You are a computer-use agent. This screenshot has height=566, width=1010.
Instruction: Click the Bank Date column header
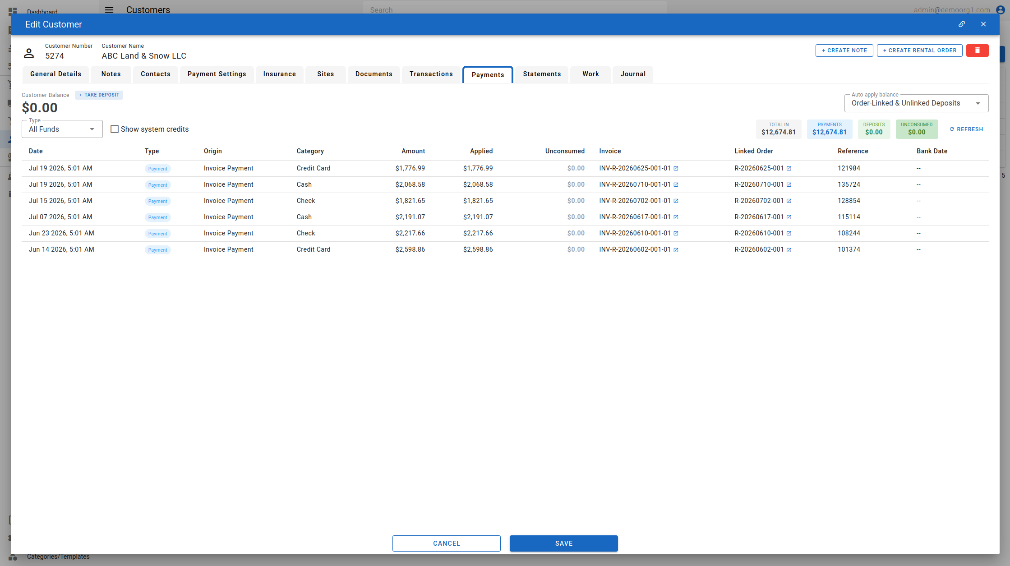[932, 152]
